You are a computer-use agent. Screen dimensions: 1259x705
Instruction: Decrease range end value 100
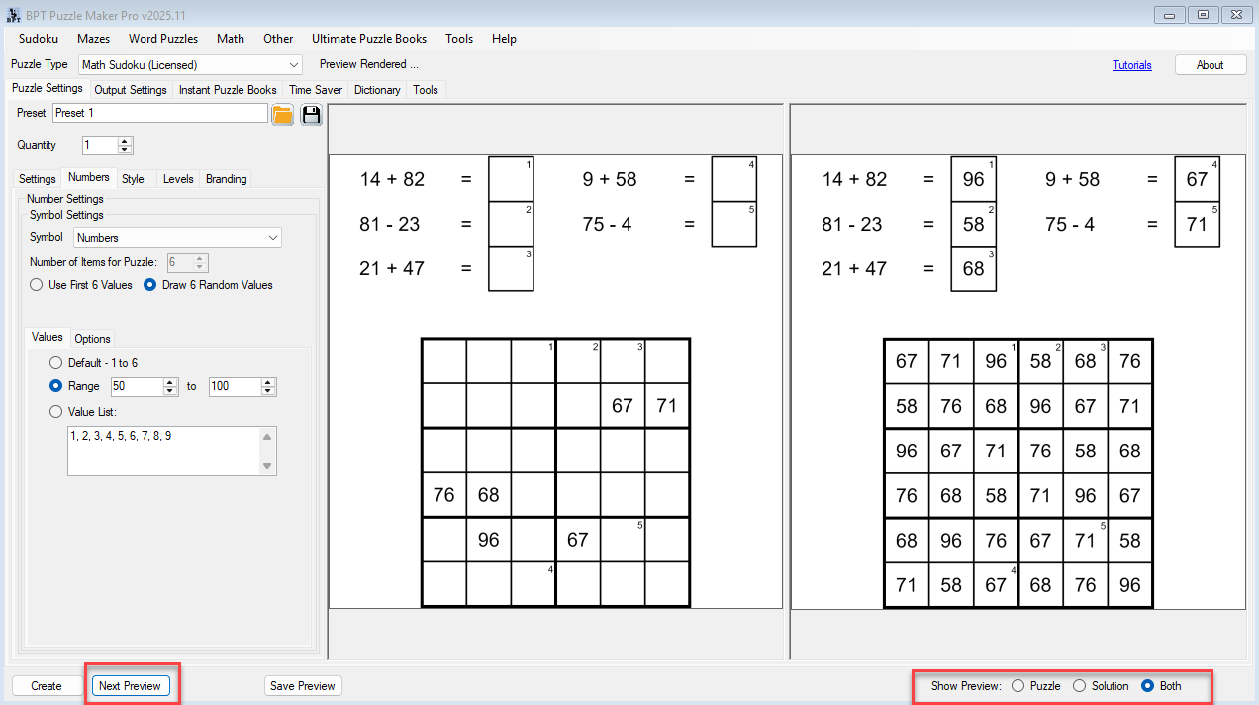[x=267, y=391]
